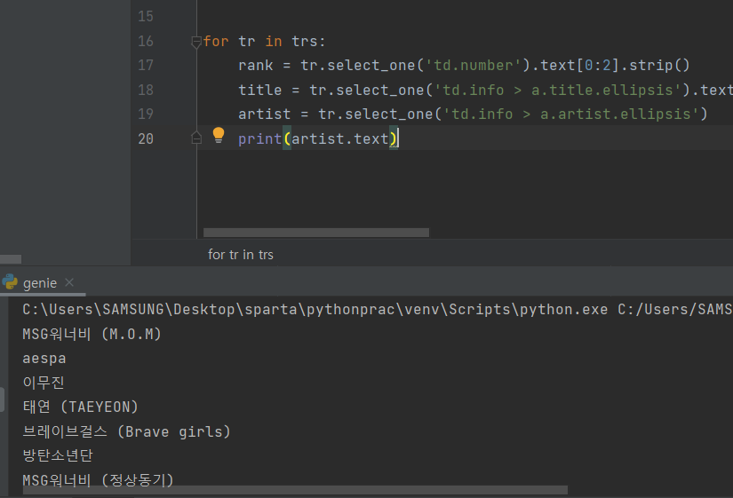Image resolution: width=733 pixels, height=498 pixels.
Task: Click the 'for tr in trs' breadcrumb
Action: click(x=240, y=255)
